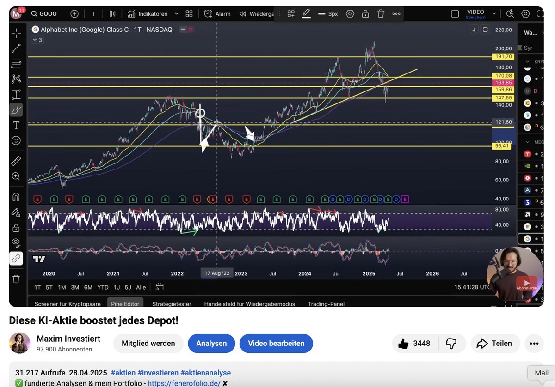This screenshot has height=387, width=555.
Task: Open the TradingView user avatar menu
Action: tap(17, 14)
